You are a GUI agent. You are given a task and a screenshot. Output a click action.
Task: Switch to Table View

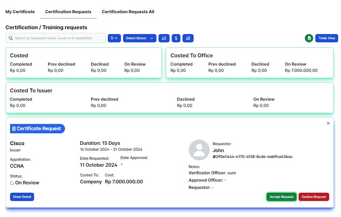[x=327, y=38]
